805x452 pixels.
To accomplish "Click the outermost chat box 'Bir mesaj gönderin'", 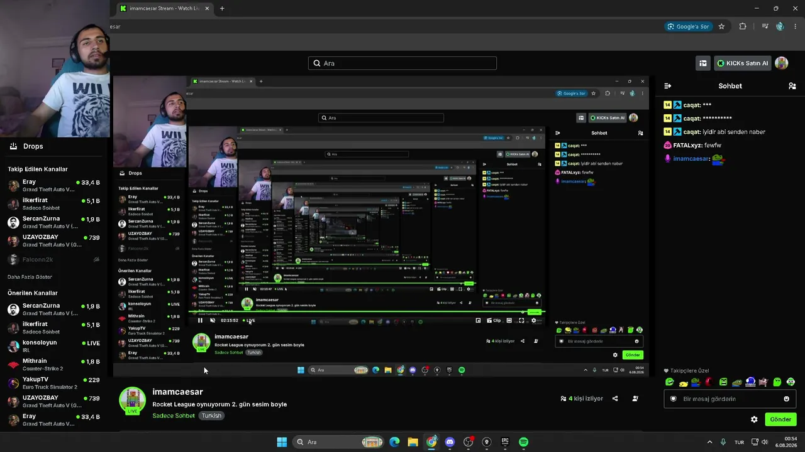I will point(730,399).
